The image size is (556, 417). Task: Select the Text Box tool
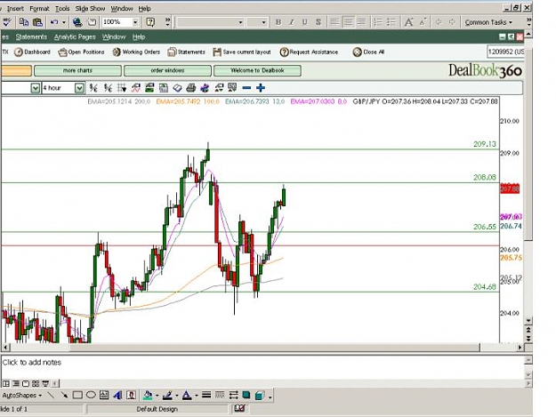pos(104,395)
